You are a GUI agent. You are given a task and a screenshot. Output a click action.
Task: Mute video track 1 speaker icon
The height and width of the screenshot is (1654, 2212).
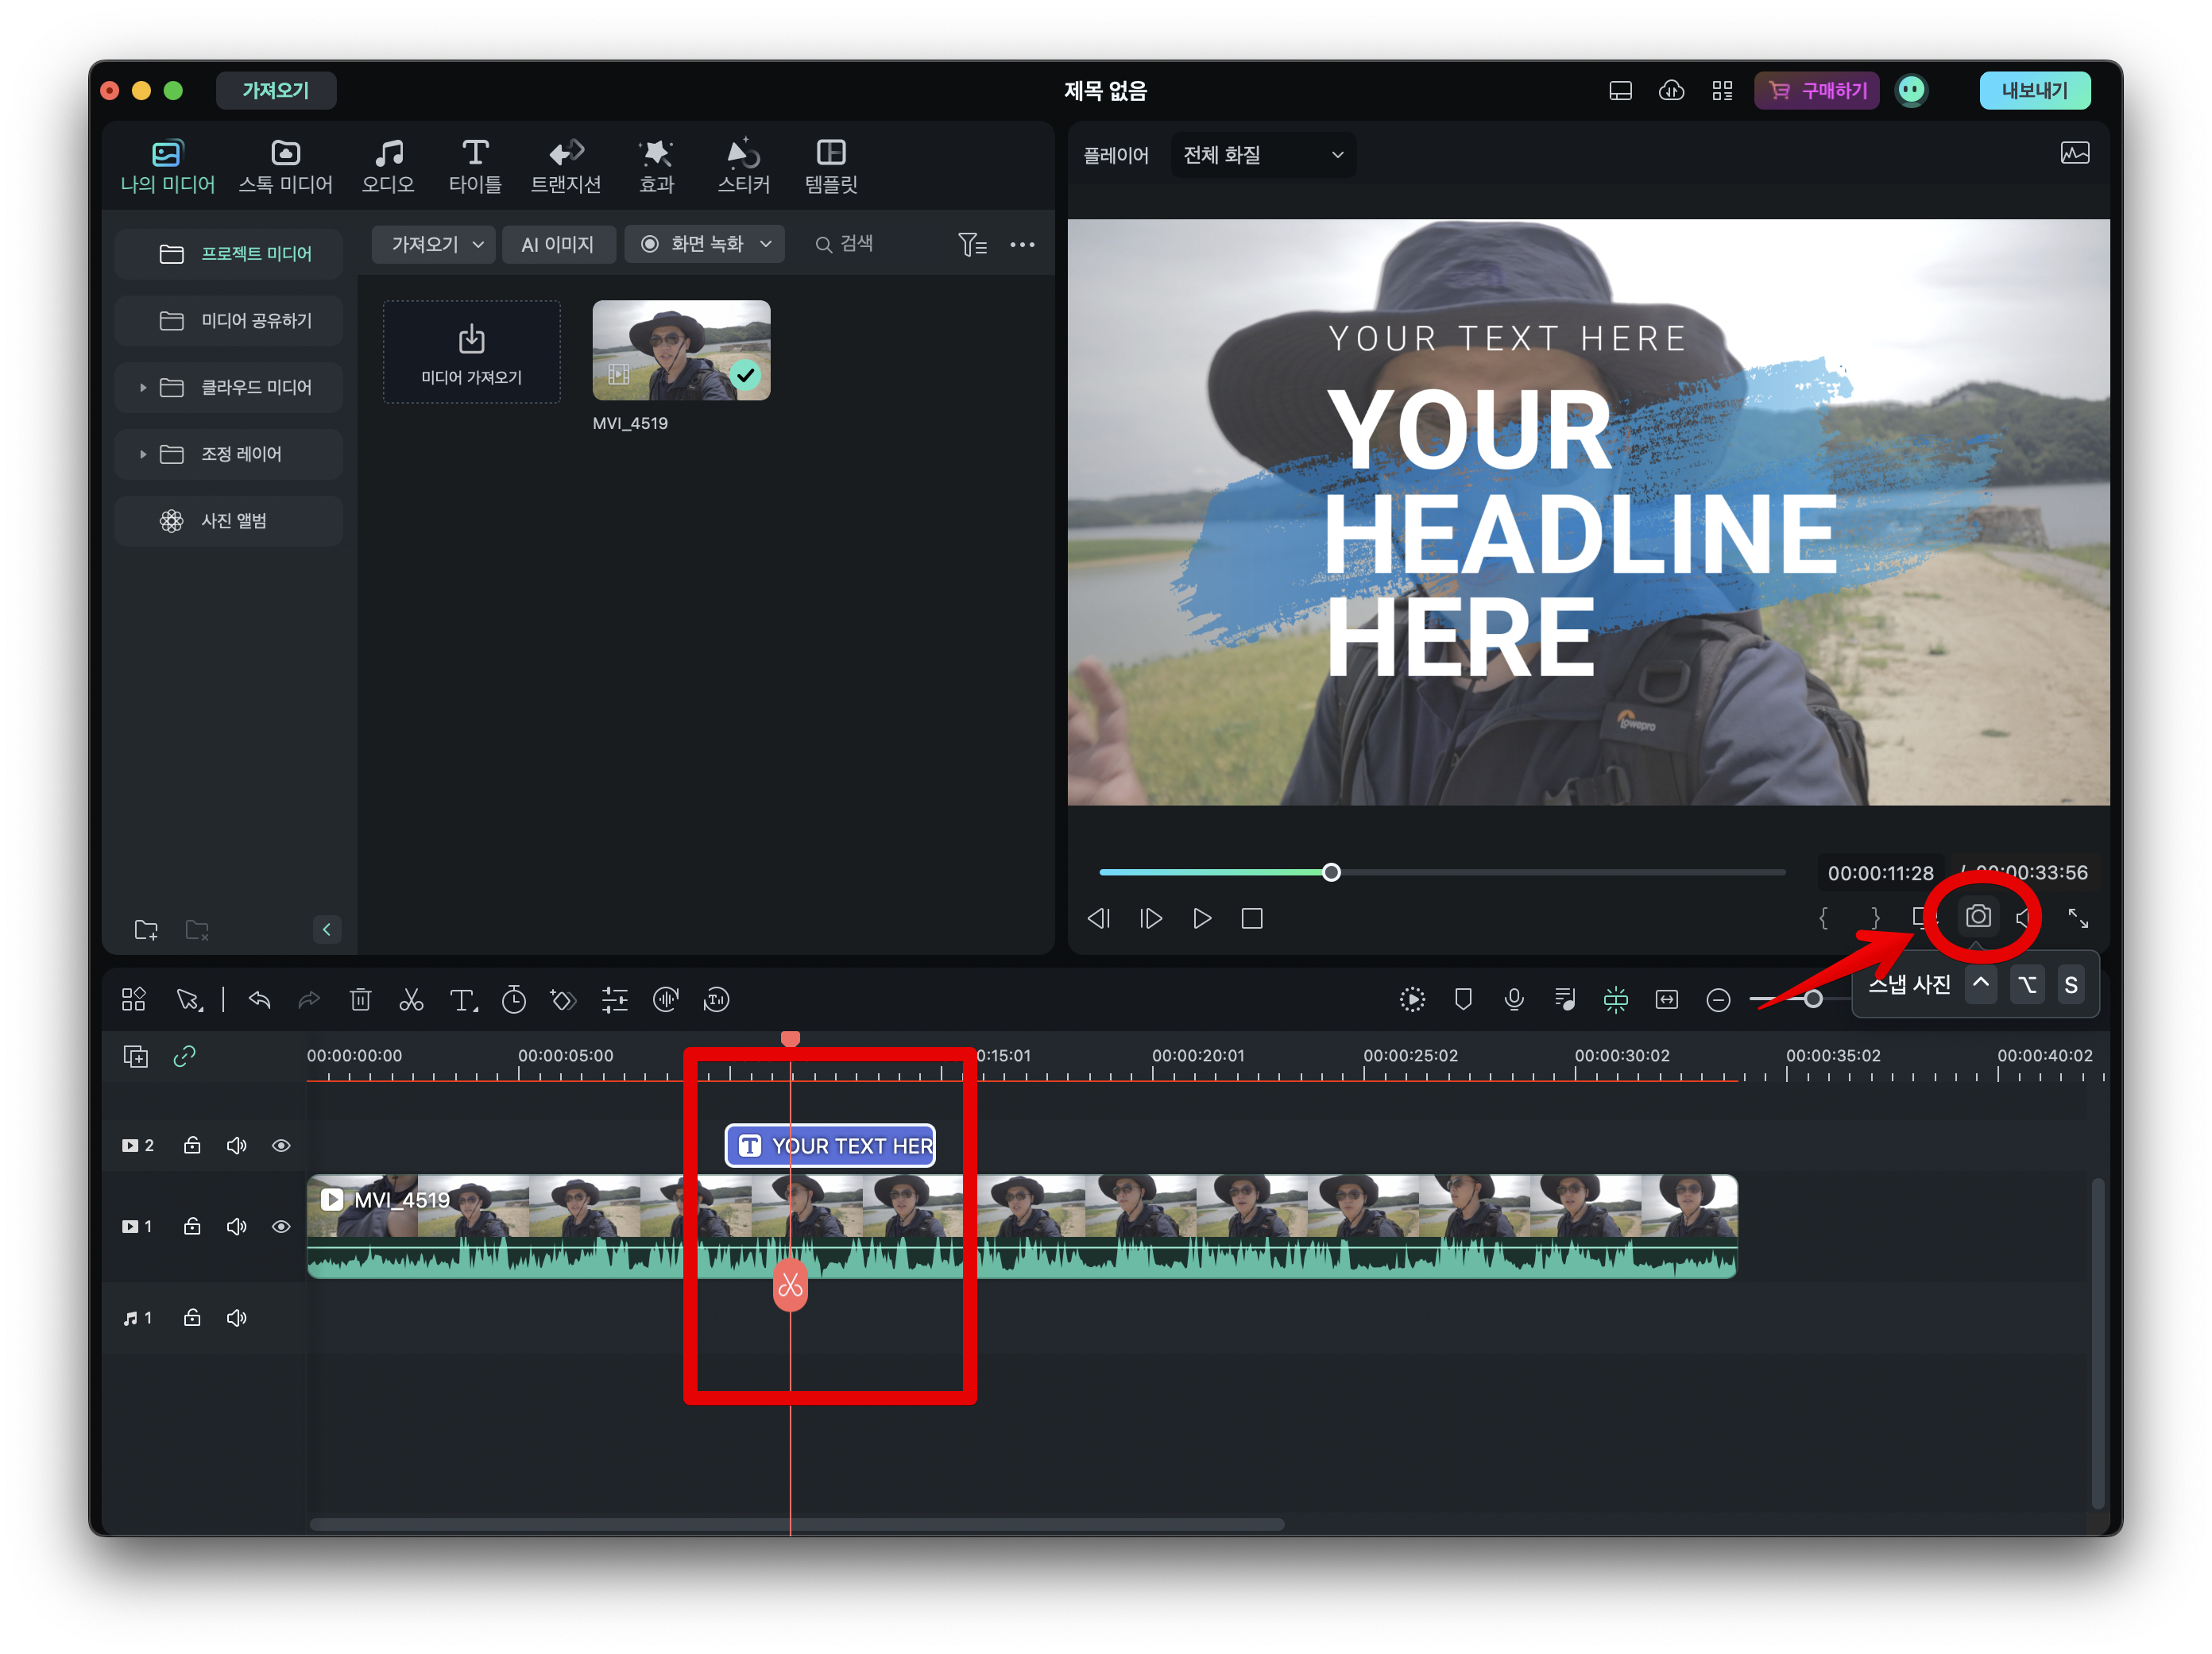pyautogui.click(x=236, y=1226)
